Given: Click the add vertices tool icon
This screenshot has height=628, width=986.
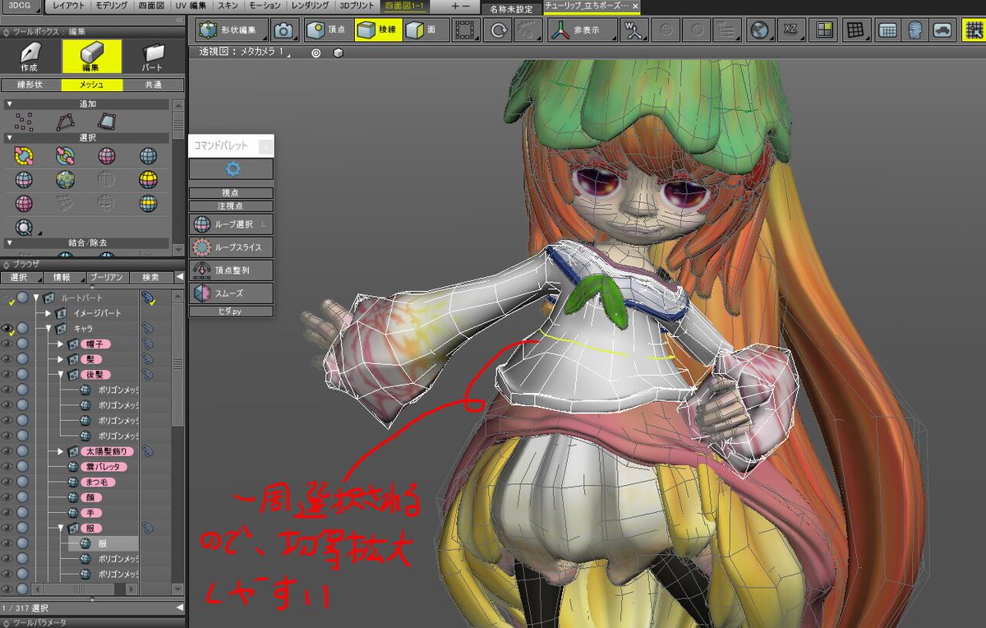Looking at the screenshot, I should click(24, 122).
